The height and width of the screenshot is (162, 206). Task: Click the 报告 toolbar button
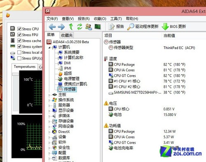coord(116,27)
